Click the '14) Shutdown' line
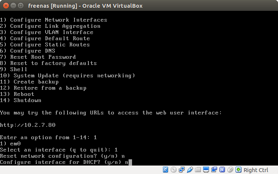278x174 pixels. (20, 101)
